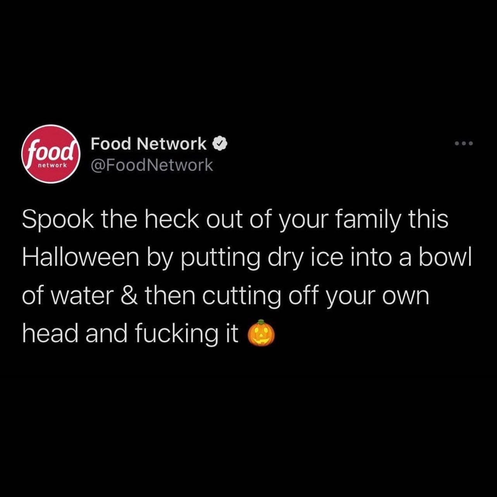Click the small "network" text in logo

[x=52, y=165]
